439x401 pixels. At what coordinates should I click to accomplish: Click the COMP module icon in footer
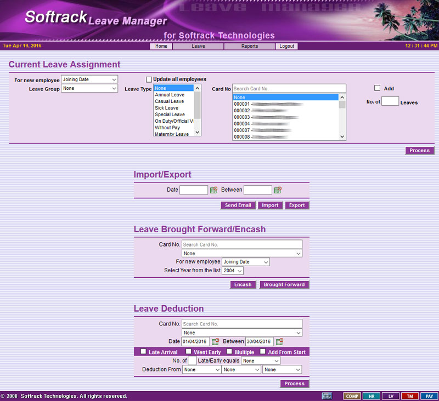pyautogui.click(x=351, y=396)
